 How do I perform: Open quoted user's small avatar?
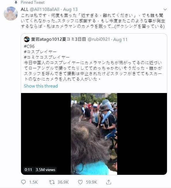27,39
